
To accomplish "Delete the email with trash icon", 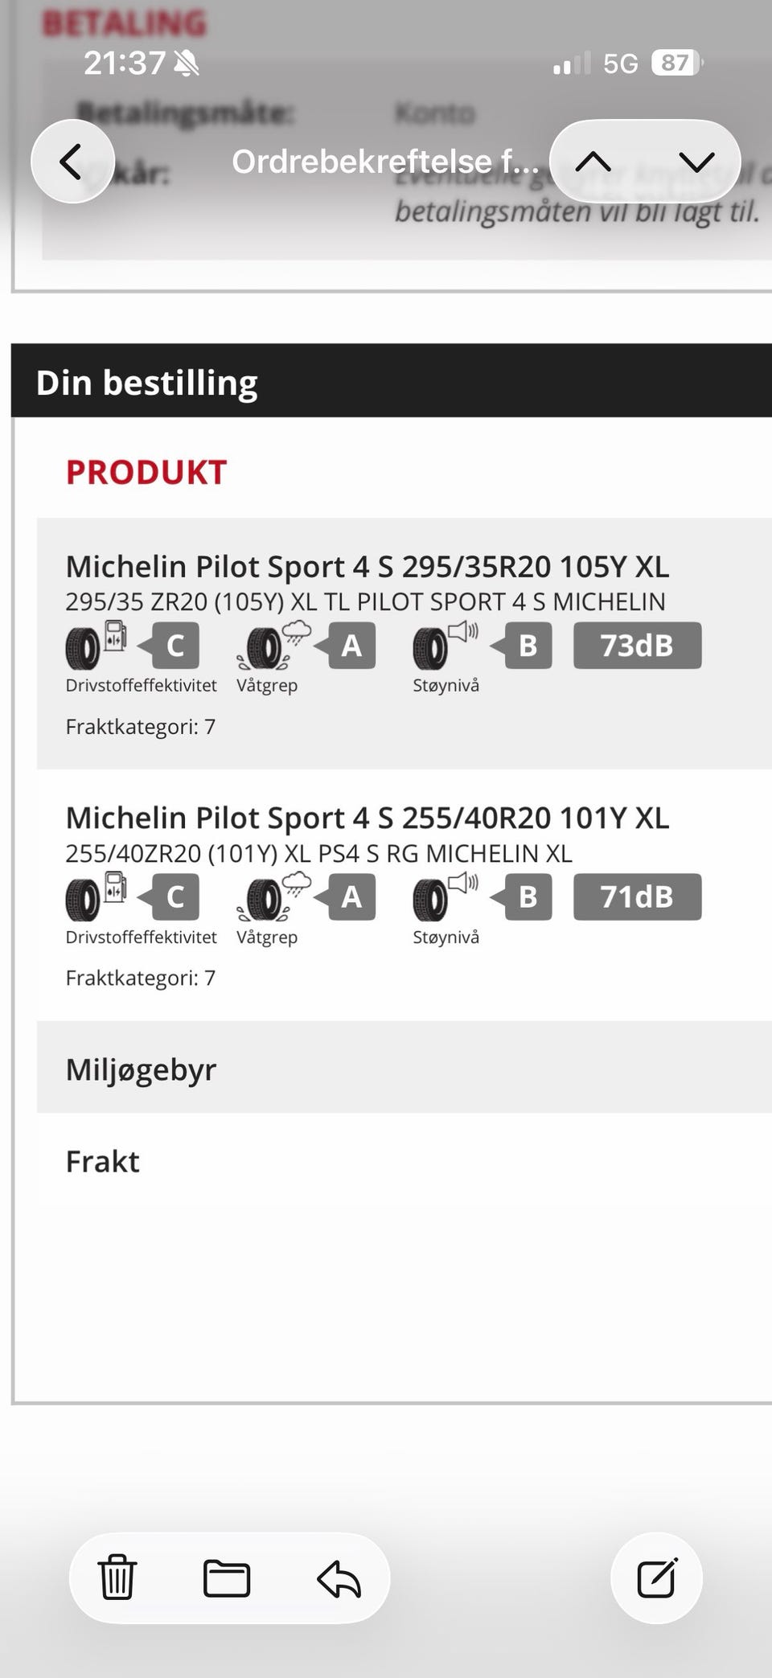I will [x=117, y=1577].
